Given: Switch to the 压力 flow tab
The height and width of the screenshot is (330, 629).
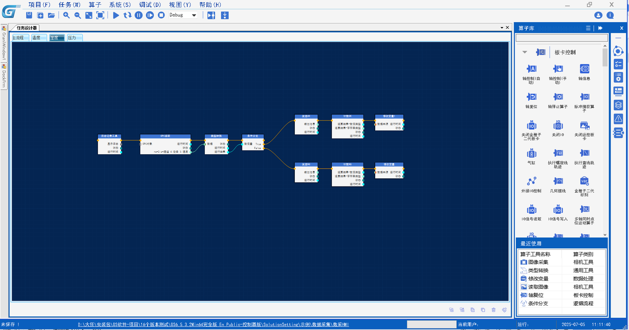Looking at the screenshot, I should (x=74, y=38).
